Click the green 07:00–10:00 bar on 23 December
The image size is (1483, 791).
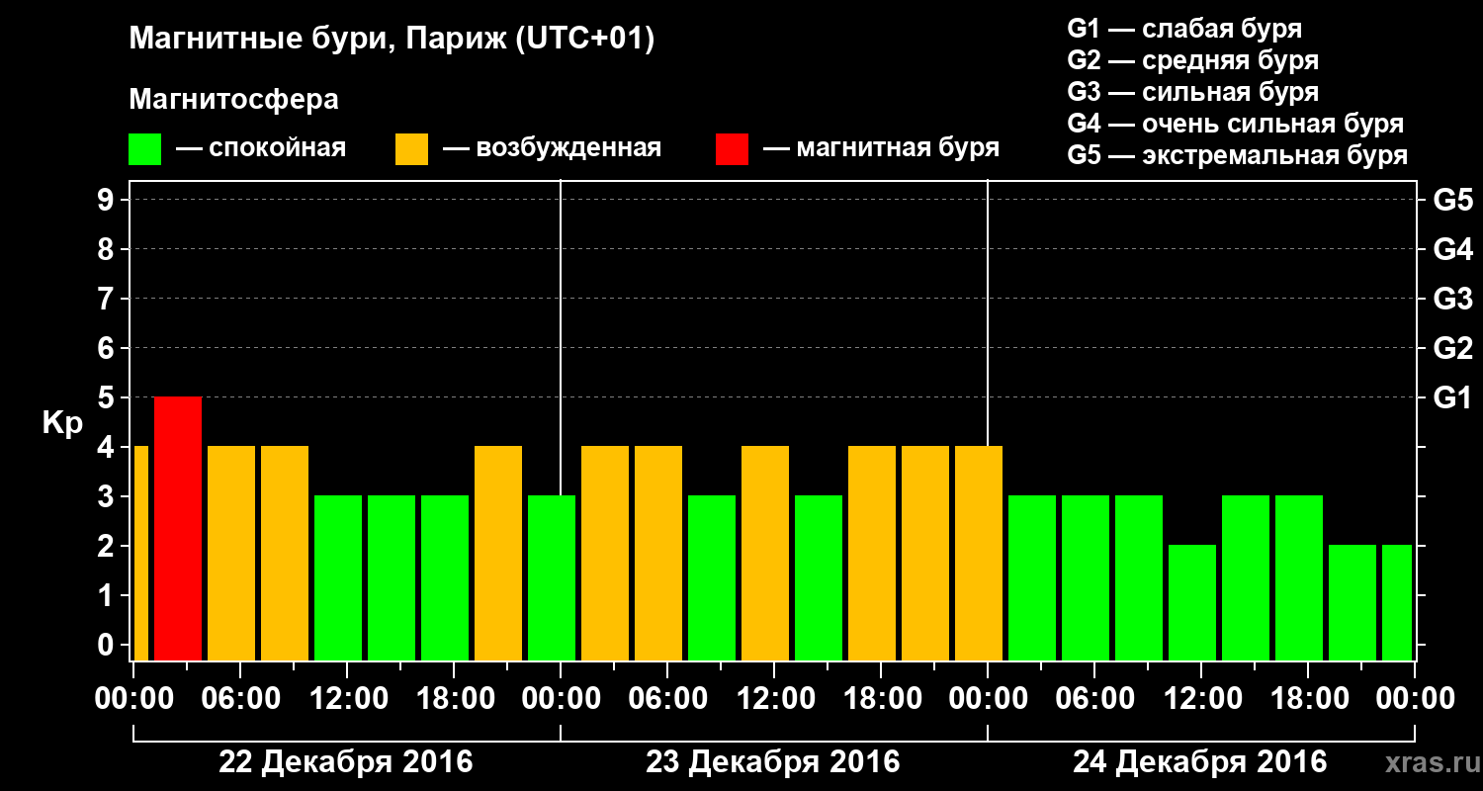tap(712, 577)
